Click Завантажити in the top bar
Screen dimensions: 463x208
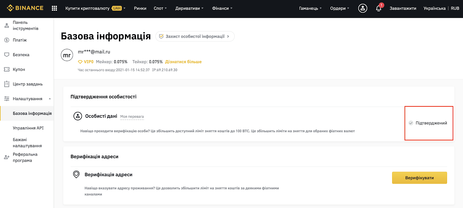pyautogui.click(x=403, y=8)
